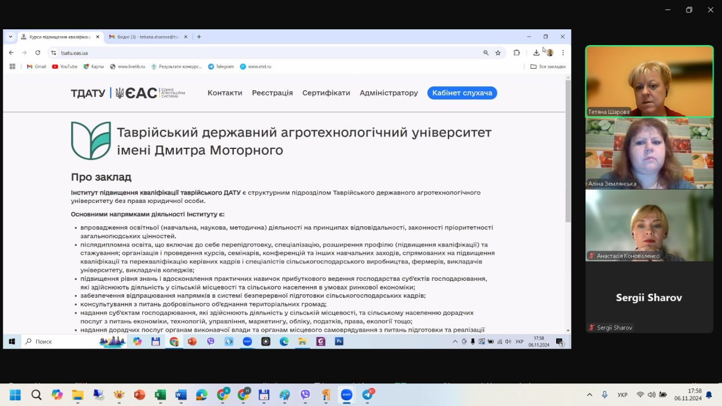Image resolution: width=722 pixels, height=406 pixels.
Task: Open Telegram on the local taskbar
Action: [368, 394]
